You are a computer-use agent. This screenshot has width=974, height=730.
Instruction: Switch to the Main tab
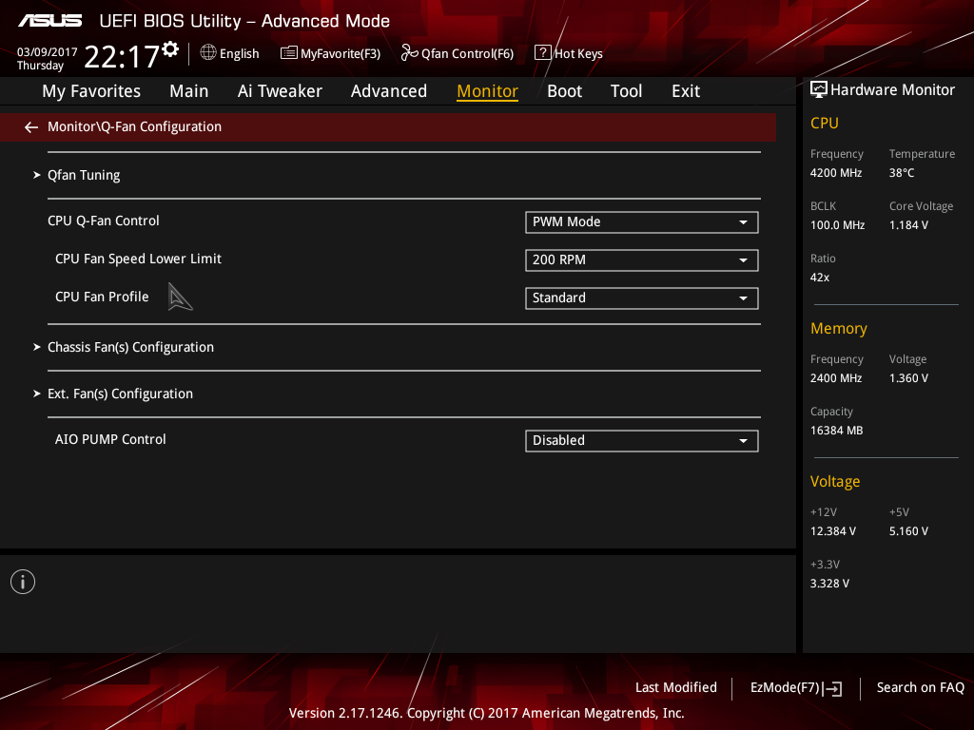[x=189, y=91]
